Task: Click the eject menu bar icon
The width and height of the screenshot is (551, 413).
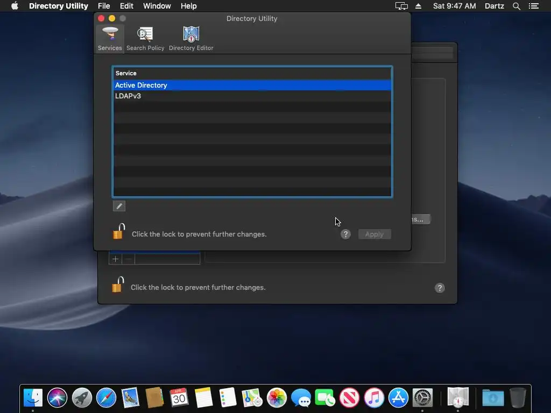Action: pos(418,6)
